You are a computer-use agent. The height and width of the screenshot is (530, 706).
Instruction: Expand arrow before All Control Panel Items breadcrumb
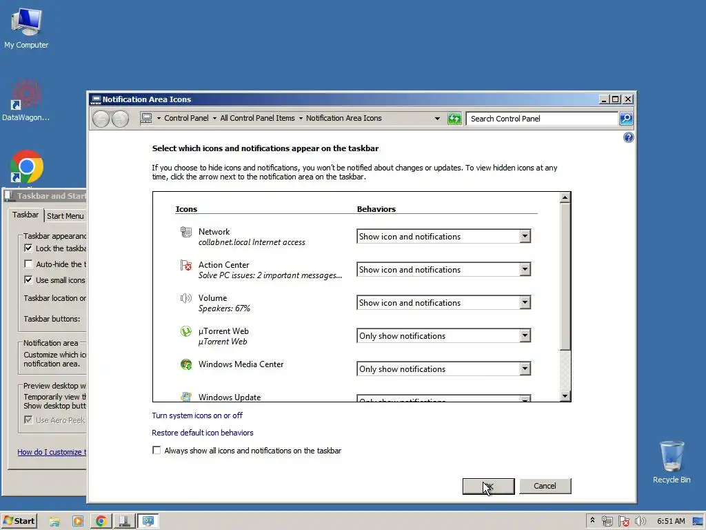click(214, 119)
